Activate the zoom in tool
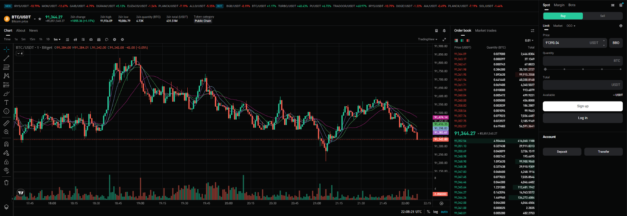The width and height of the screenshot is (627, 216). click(6, 132)
